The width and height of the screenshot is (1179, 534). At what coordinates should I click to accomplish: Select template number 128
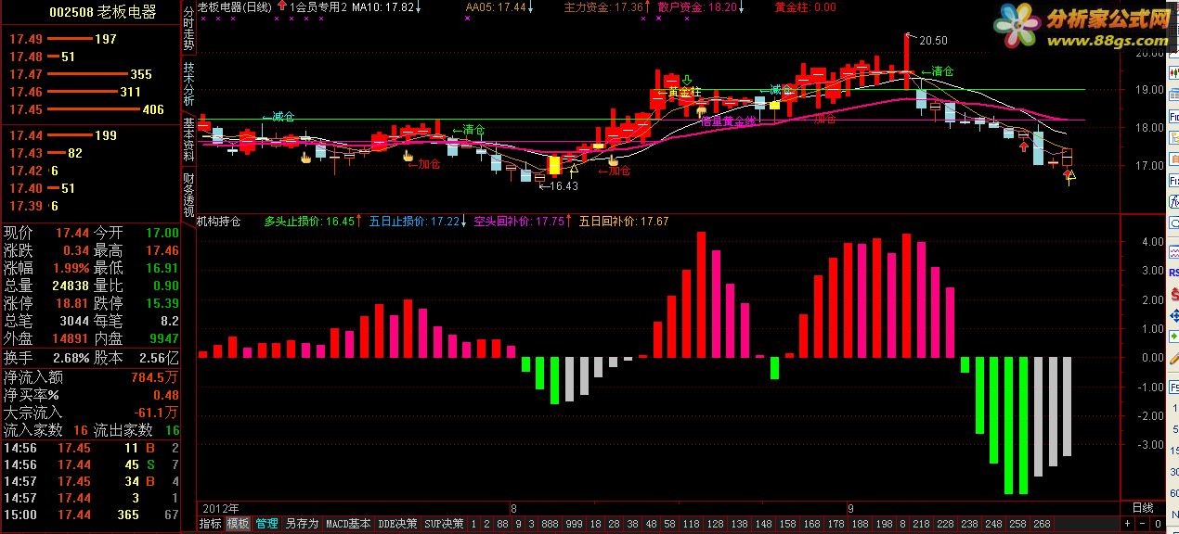point(717,524)
